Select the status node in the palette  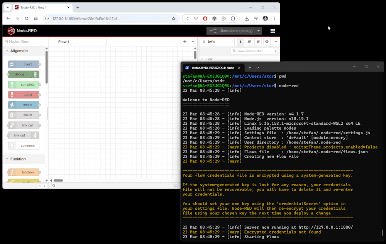pyautogui.click(x=24, y=105)
